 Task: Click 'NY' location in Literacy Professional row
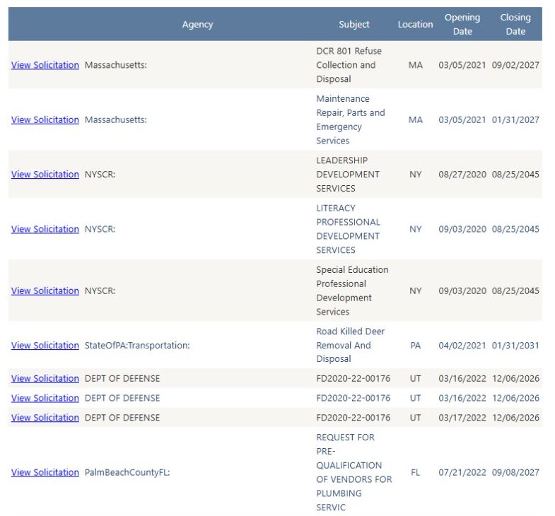[x=415, y=229]
